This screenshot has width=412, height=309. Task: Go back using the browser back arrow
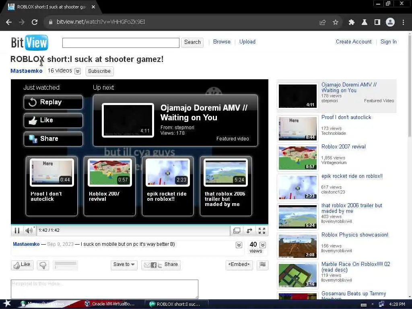(9, 22)
